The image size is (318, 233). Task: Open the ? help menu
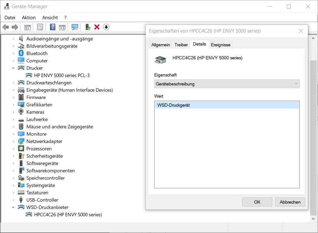pos(65,18)
